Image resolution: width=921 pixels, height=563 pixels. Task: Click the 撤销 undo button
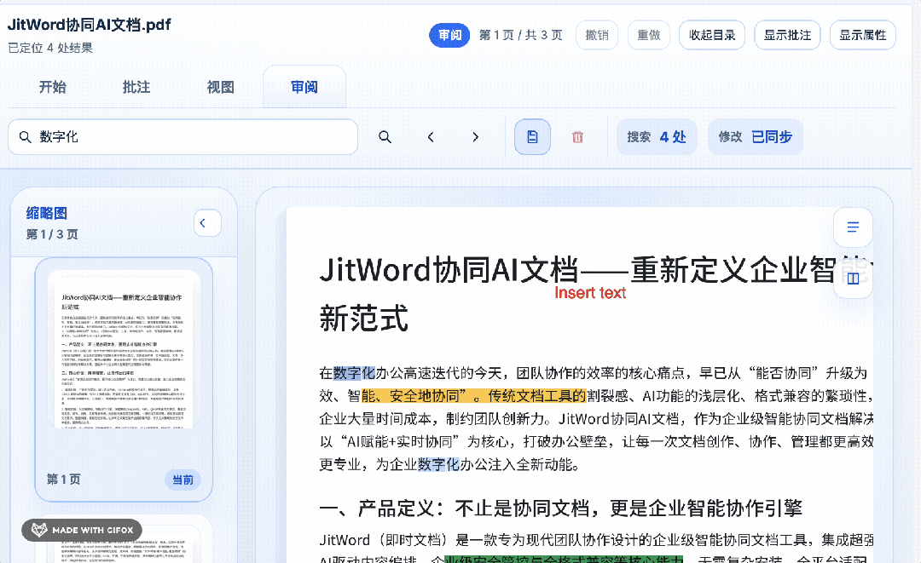pyautogui.click(x=597, y=35)
